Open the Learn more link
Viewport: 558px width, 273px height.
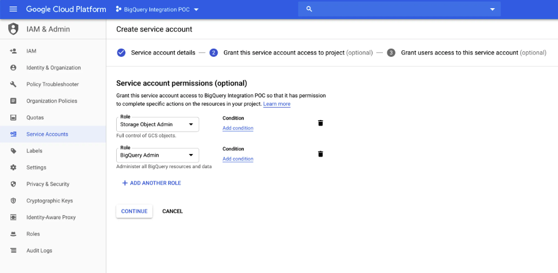(x=277, y=104)
